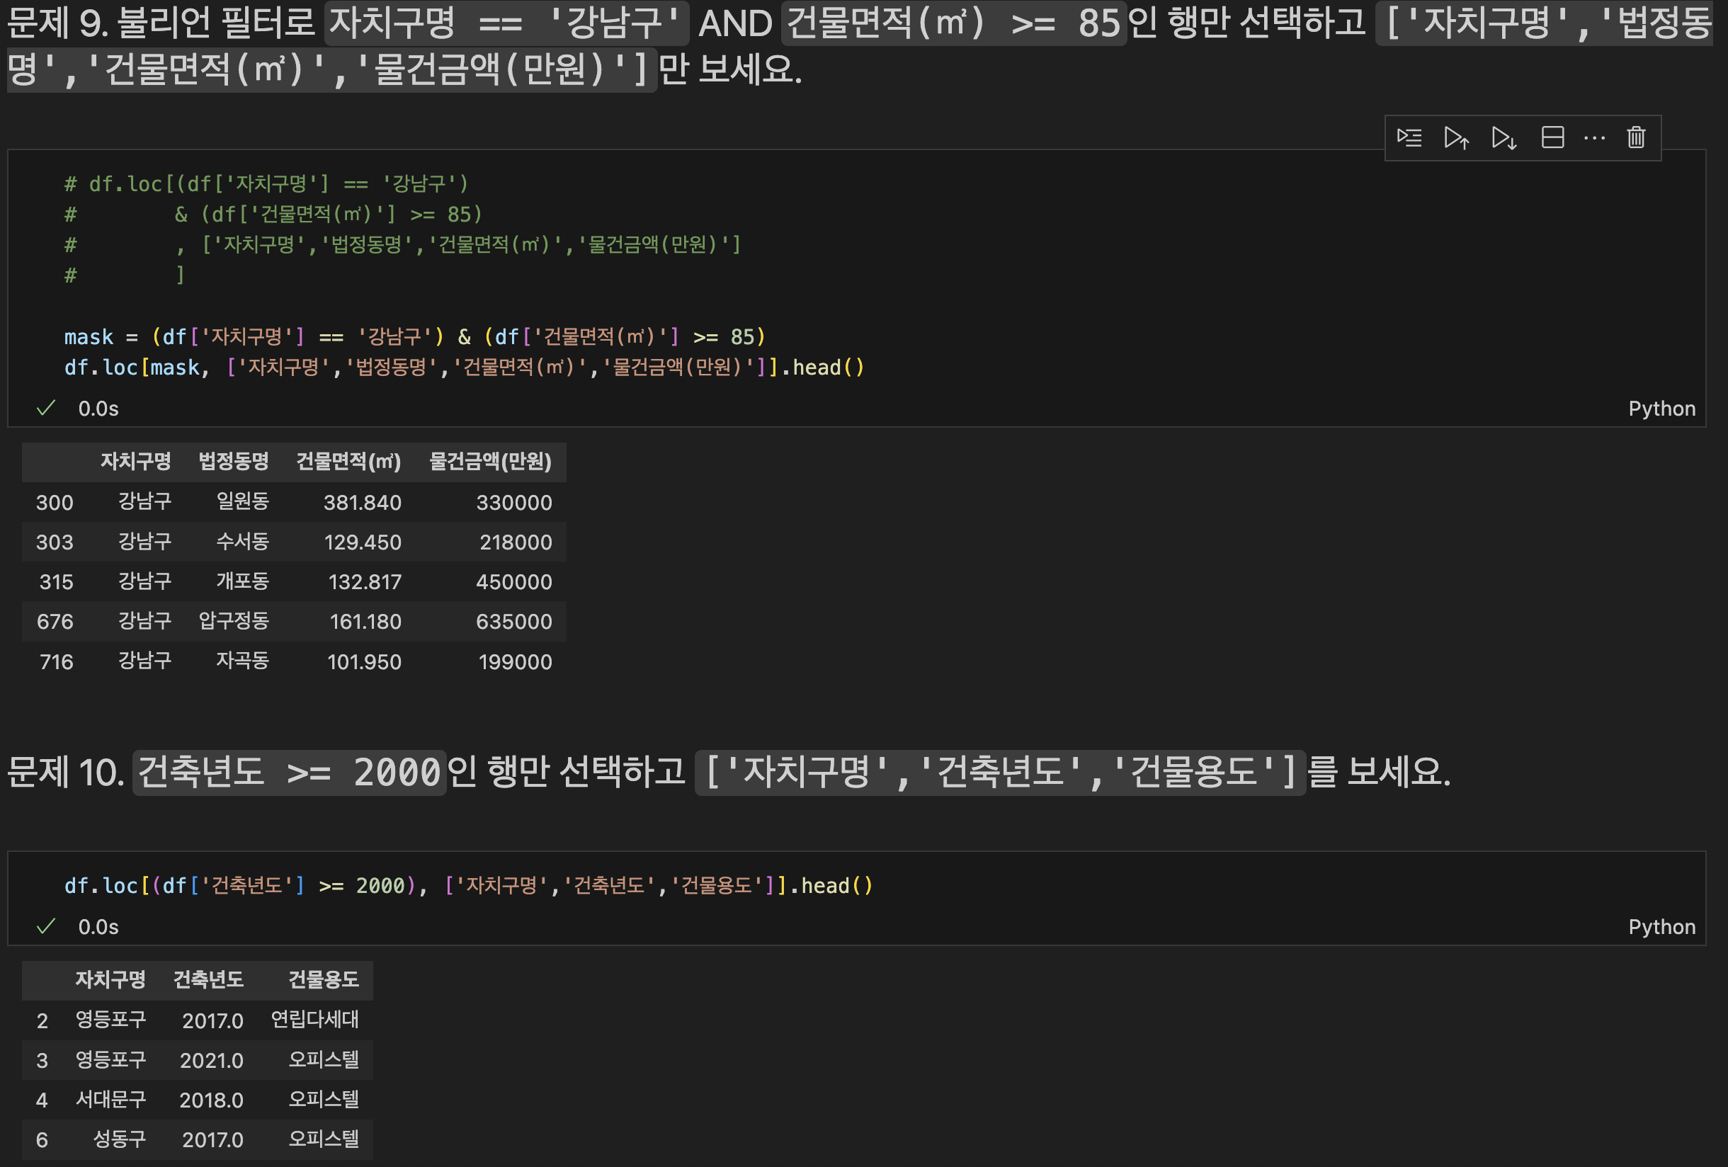Run this cell and cells below
Viewport: 1728px width, 1167px height.
tap(1504, 137)
